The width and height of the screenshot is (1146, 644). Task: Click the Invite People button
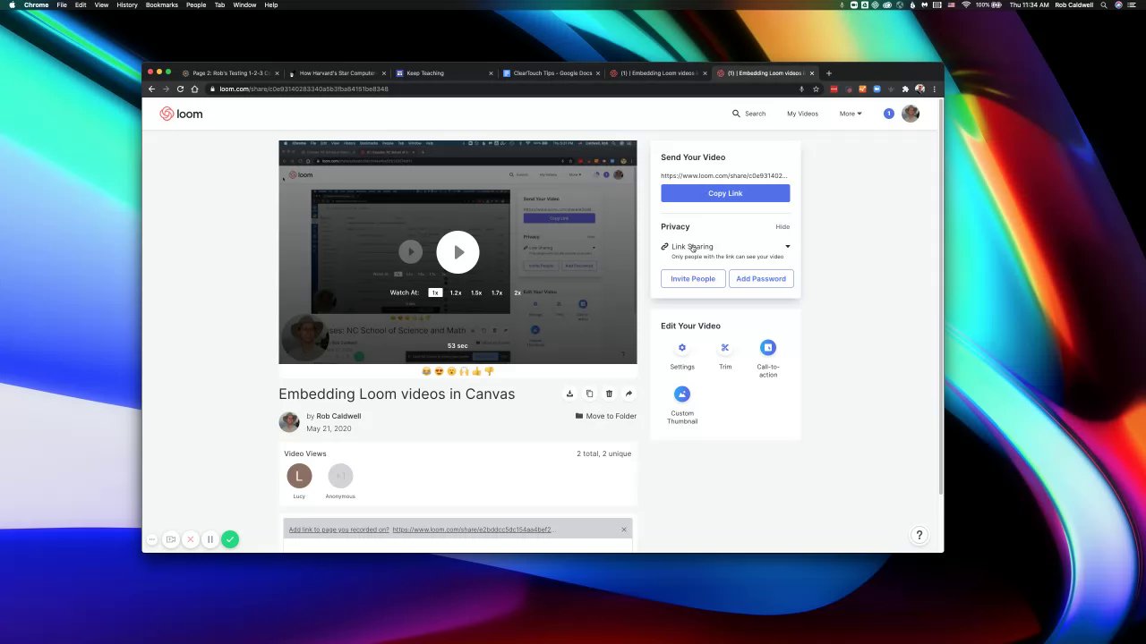(693, 279)
